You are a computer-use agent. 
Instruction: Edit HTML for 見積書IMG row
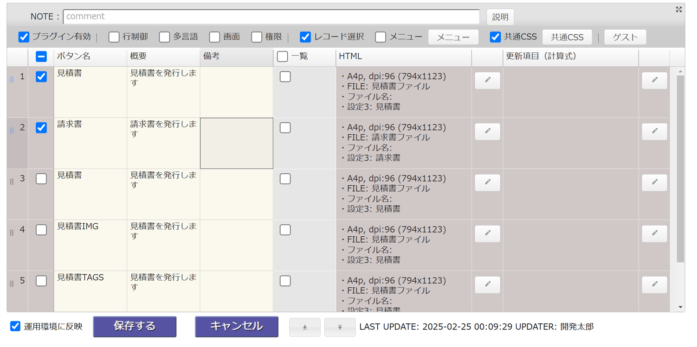click(487, 234)
